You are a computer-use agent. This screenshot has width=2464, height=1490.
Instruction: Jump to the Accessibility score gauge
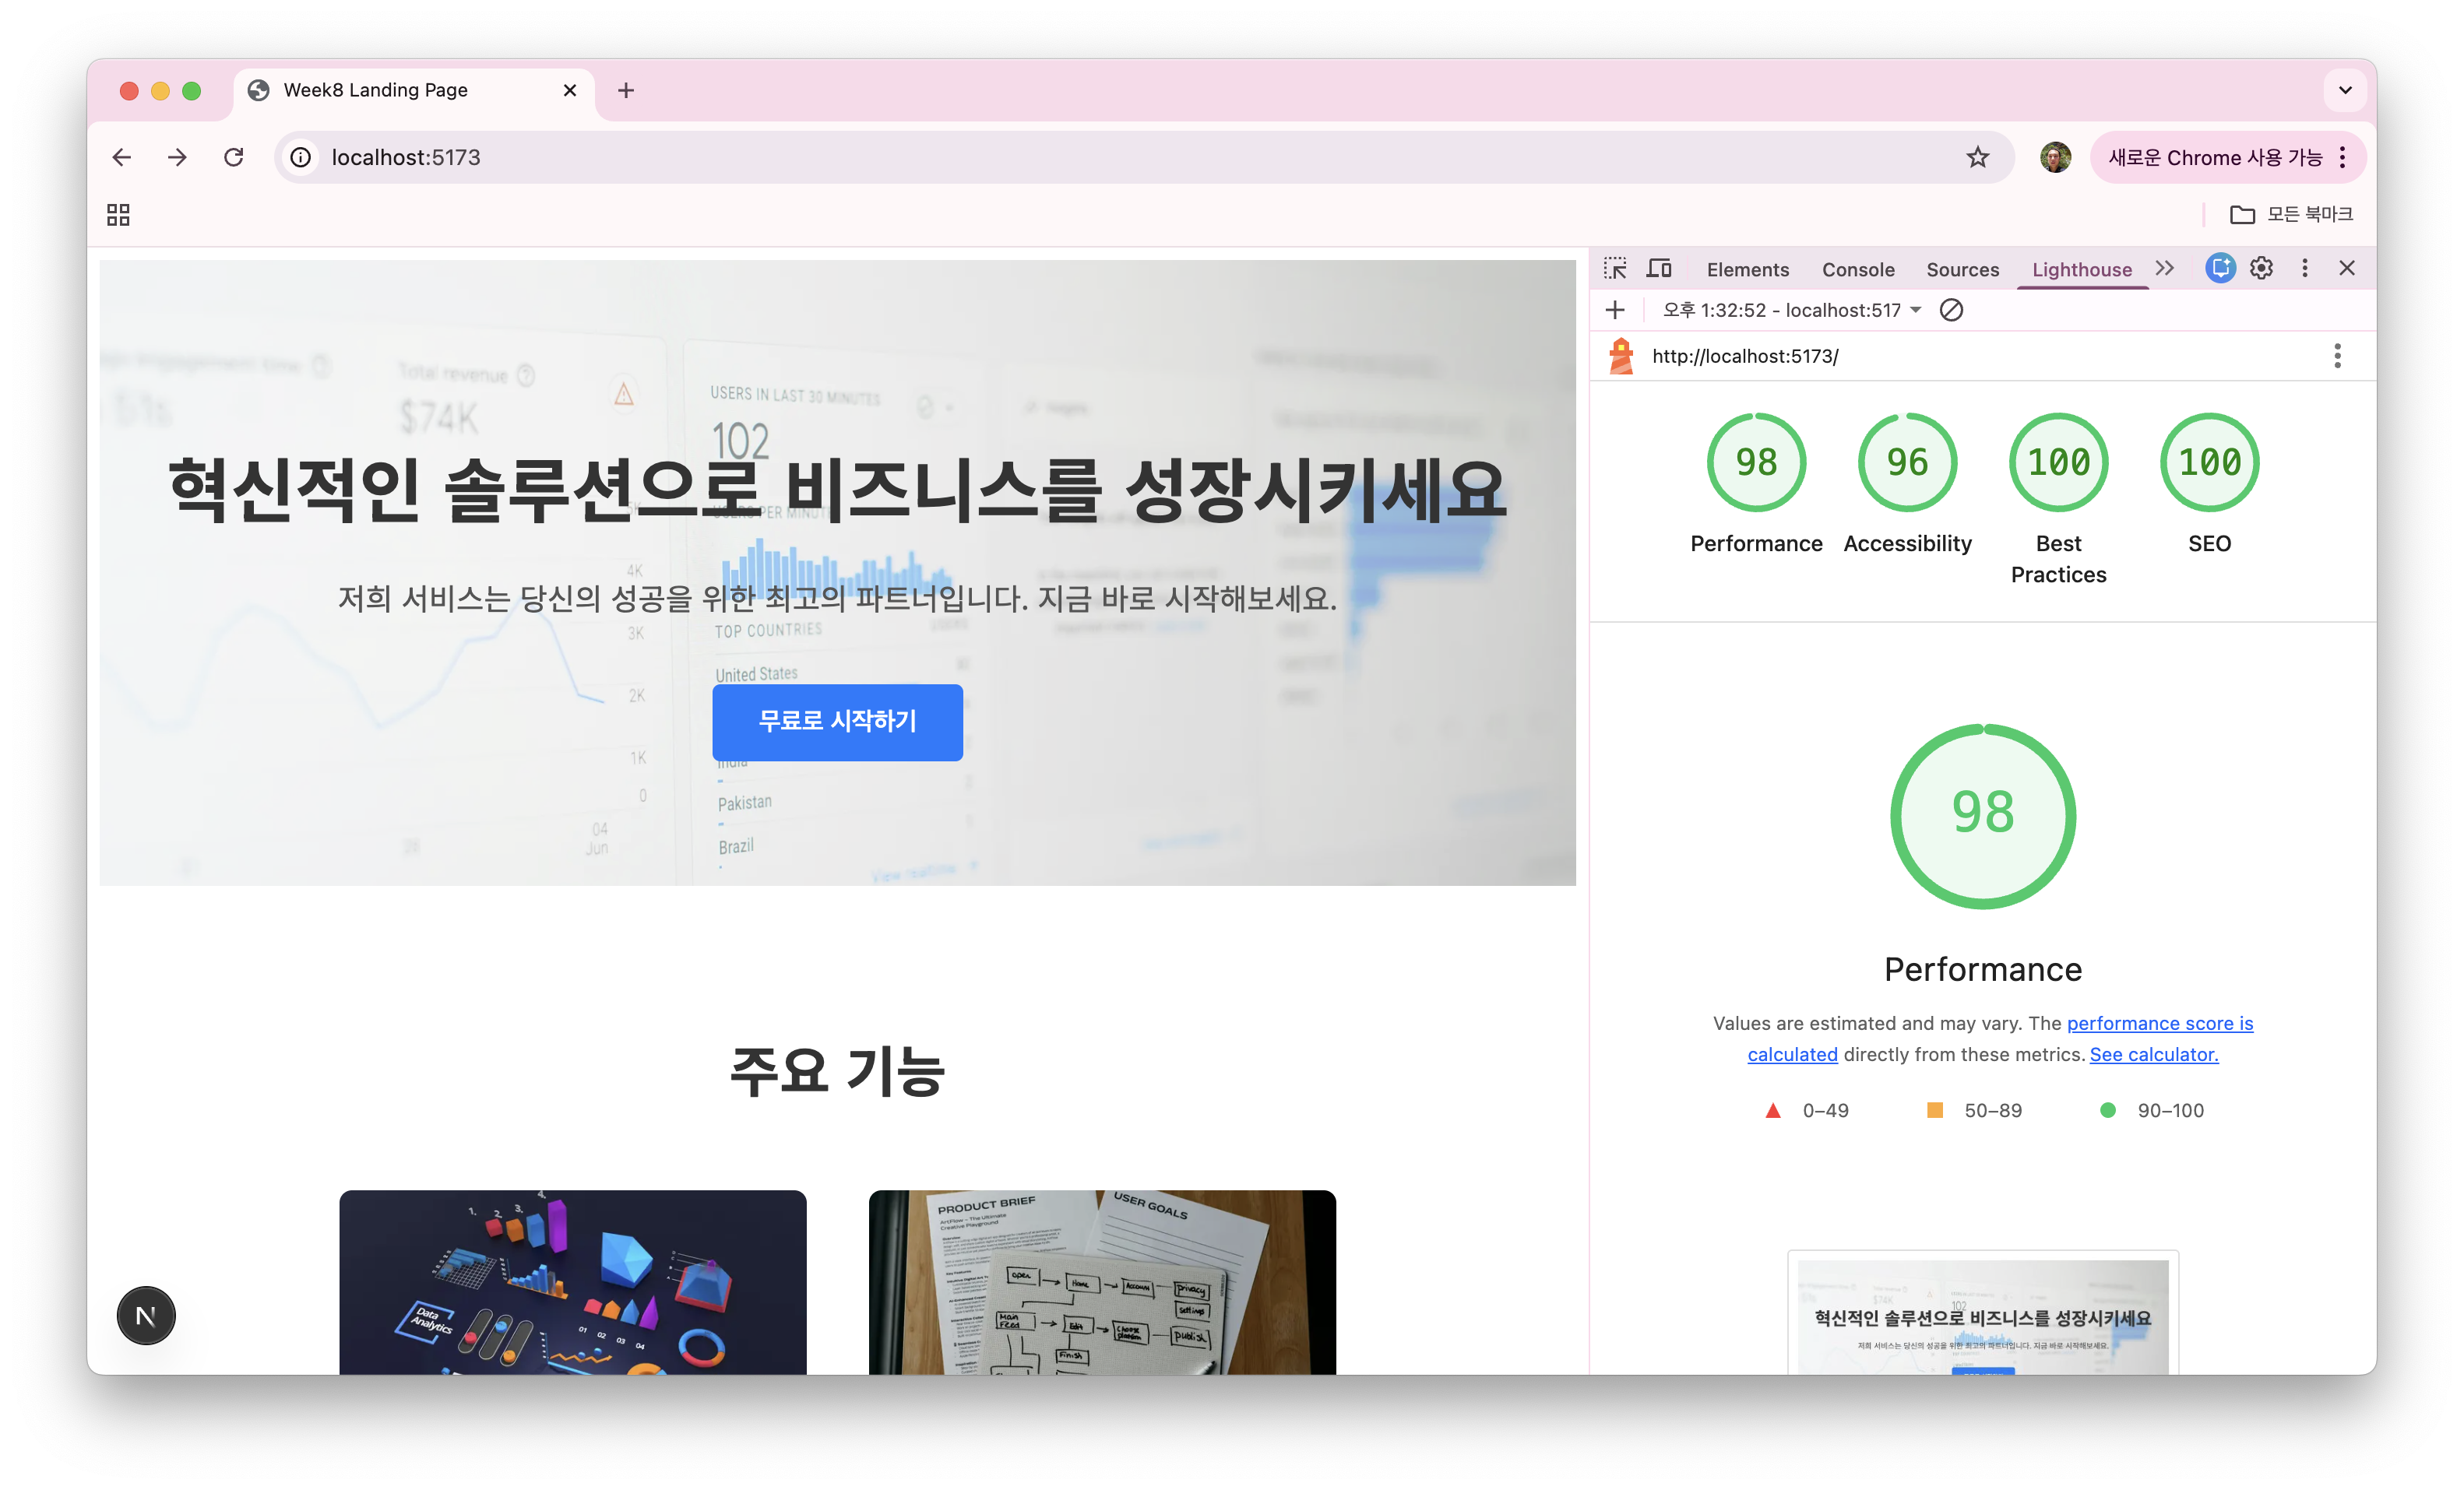click(x=1907, y=462)
